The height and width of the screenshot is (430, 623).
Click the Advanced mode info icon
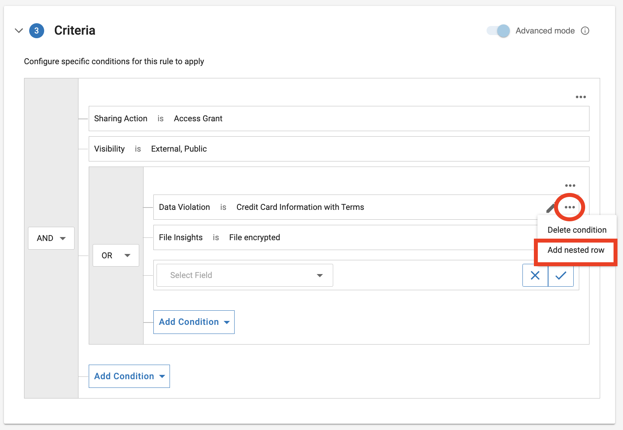[585, 31]
